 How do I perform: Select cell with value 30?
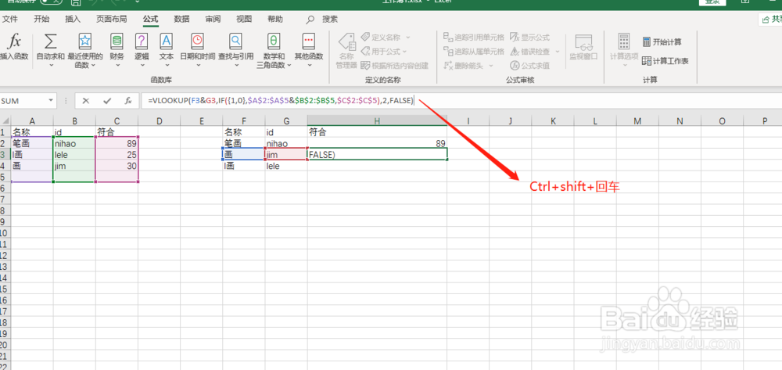pos(117,166)
